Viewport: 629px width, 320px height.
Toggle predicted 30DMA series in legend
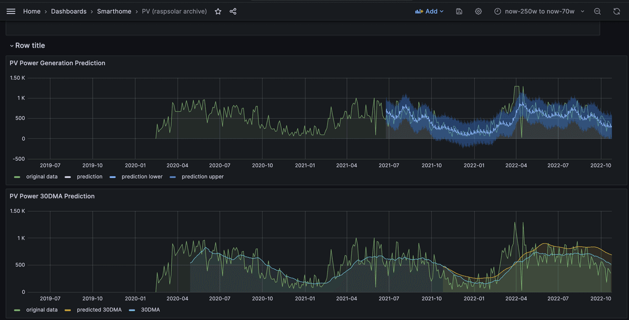tap(99, 310)
